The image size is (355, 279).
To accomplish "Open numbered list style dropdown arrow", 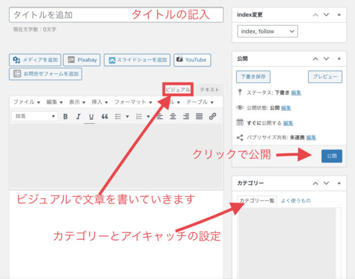I will pos(148,117).
